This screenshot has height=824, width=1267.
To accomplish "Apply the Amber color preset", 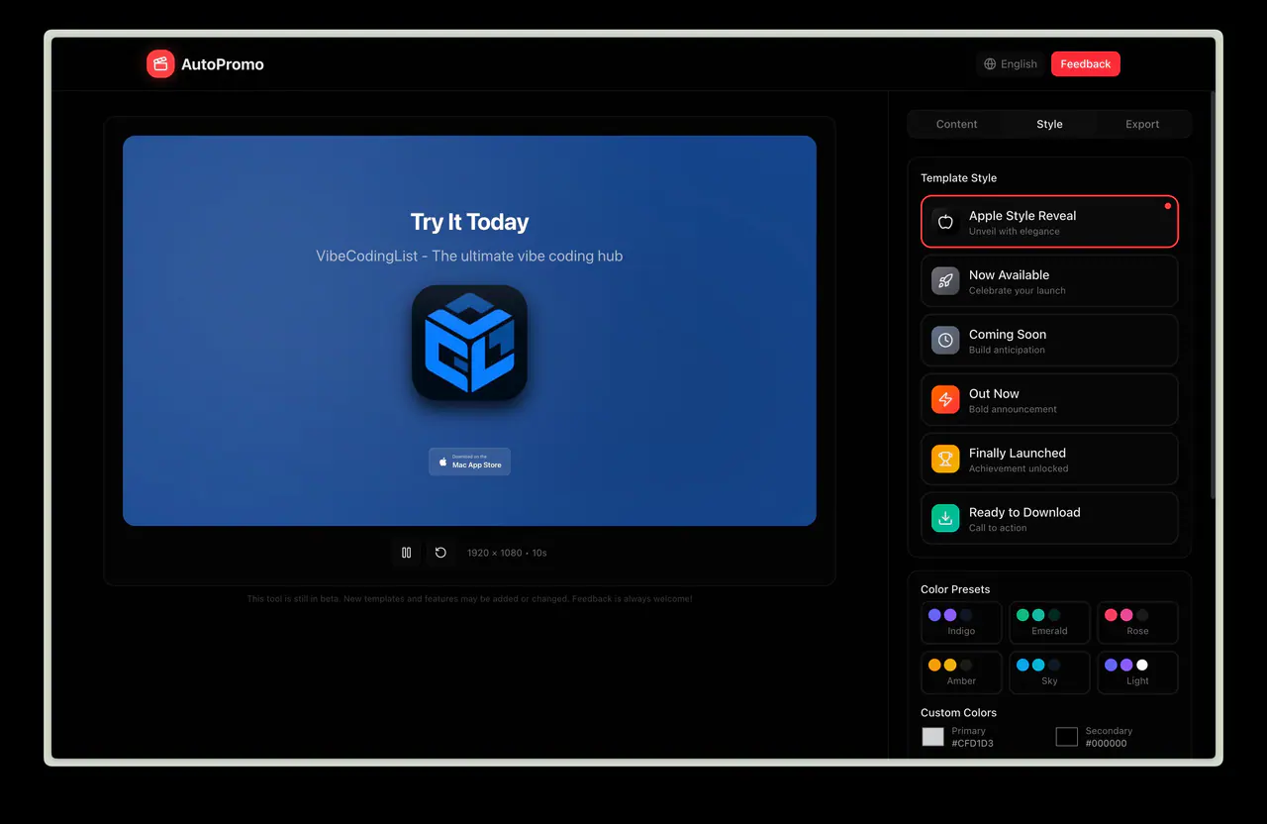I will [x=961, y=672].
